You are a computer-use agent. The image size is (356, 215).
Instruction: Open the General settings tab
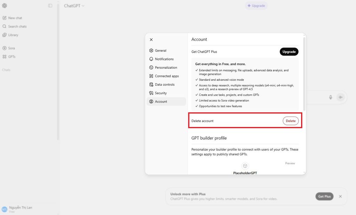161,51
